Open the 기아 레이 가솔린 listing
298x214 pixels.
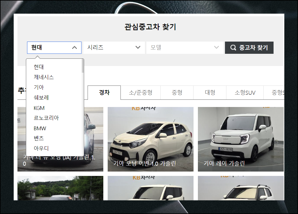point(241,139)
